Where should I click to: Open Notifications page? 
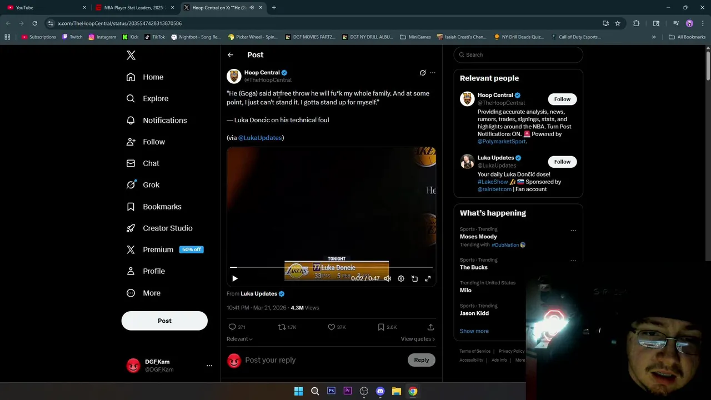(x=157, y=120)
